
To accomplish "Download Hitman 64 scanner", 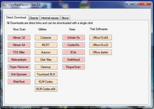I will coord(19,45).
